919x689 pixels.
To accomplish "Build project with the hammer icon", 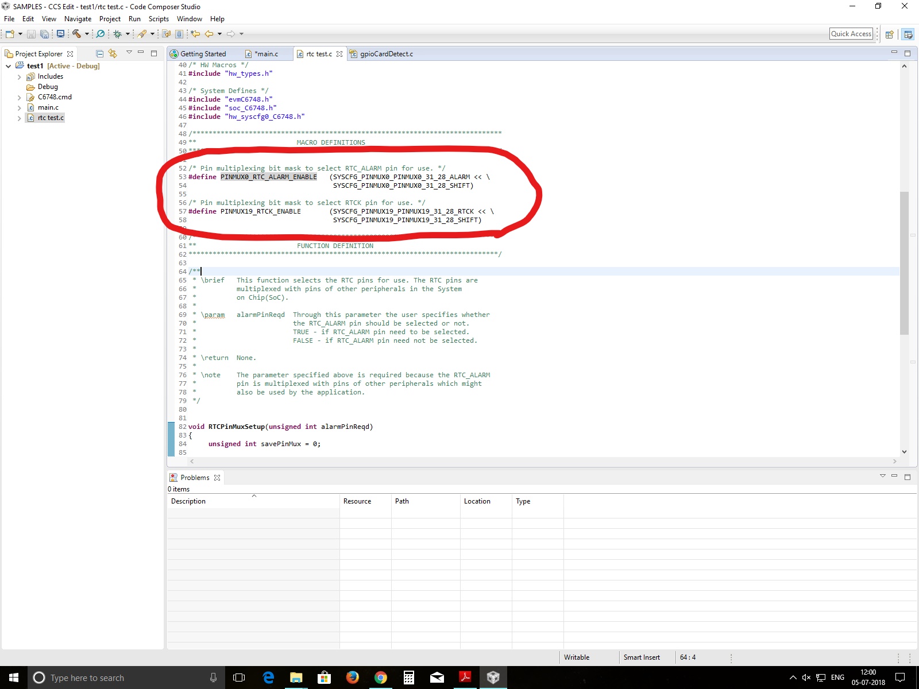I will (x=76, y=34).
